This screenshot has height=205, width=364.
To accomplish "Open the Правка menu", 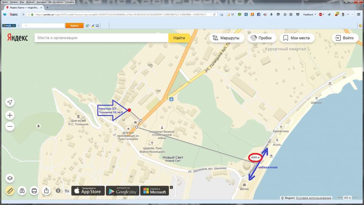I will [14, 2].
